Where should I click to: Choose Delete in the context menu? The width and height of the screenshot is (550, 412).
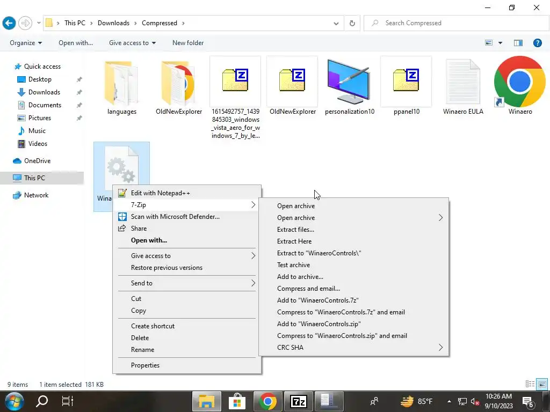[187, 338]
